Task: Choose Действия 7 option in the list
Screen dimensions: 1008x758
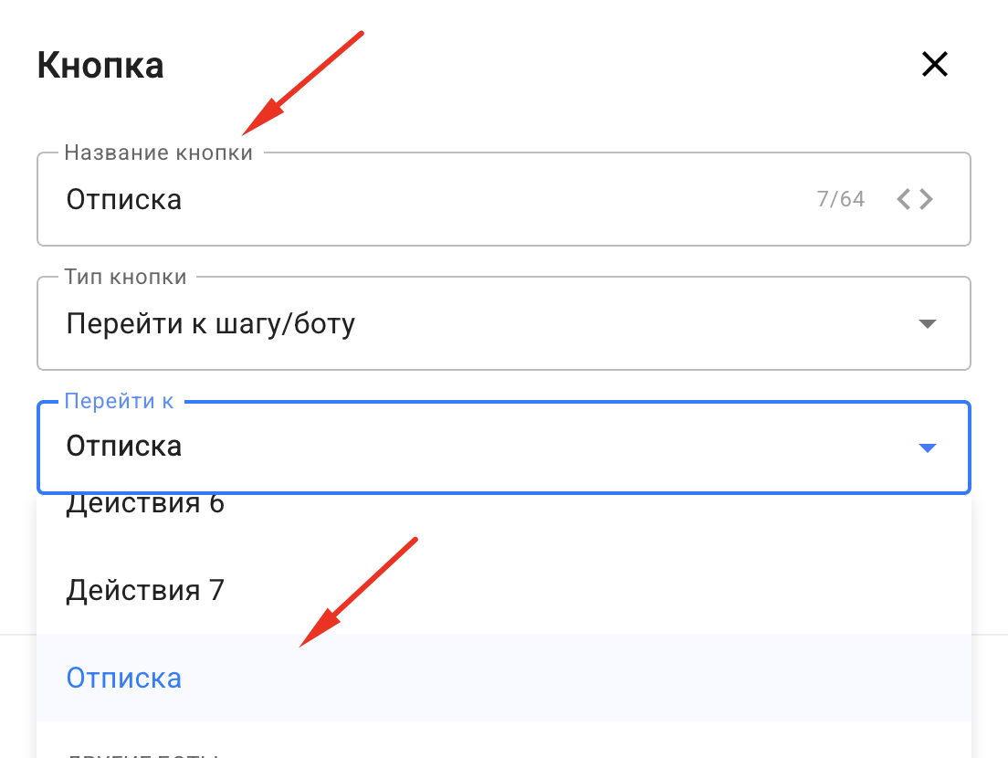Action: click(145, 591)
